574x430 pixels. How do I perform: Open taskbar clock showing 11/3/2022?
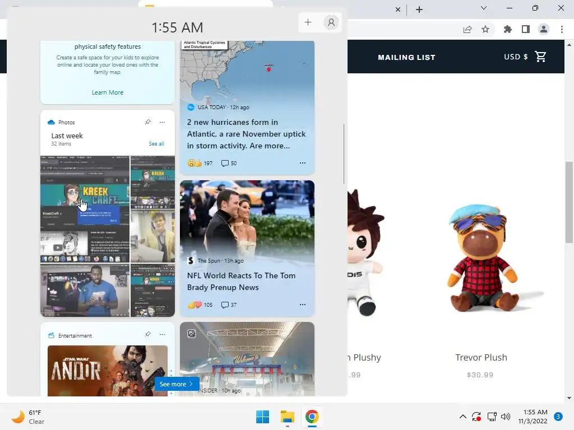pyautogui.click(x=533, y=417)
